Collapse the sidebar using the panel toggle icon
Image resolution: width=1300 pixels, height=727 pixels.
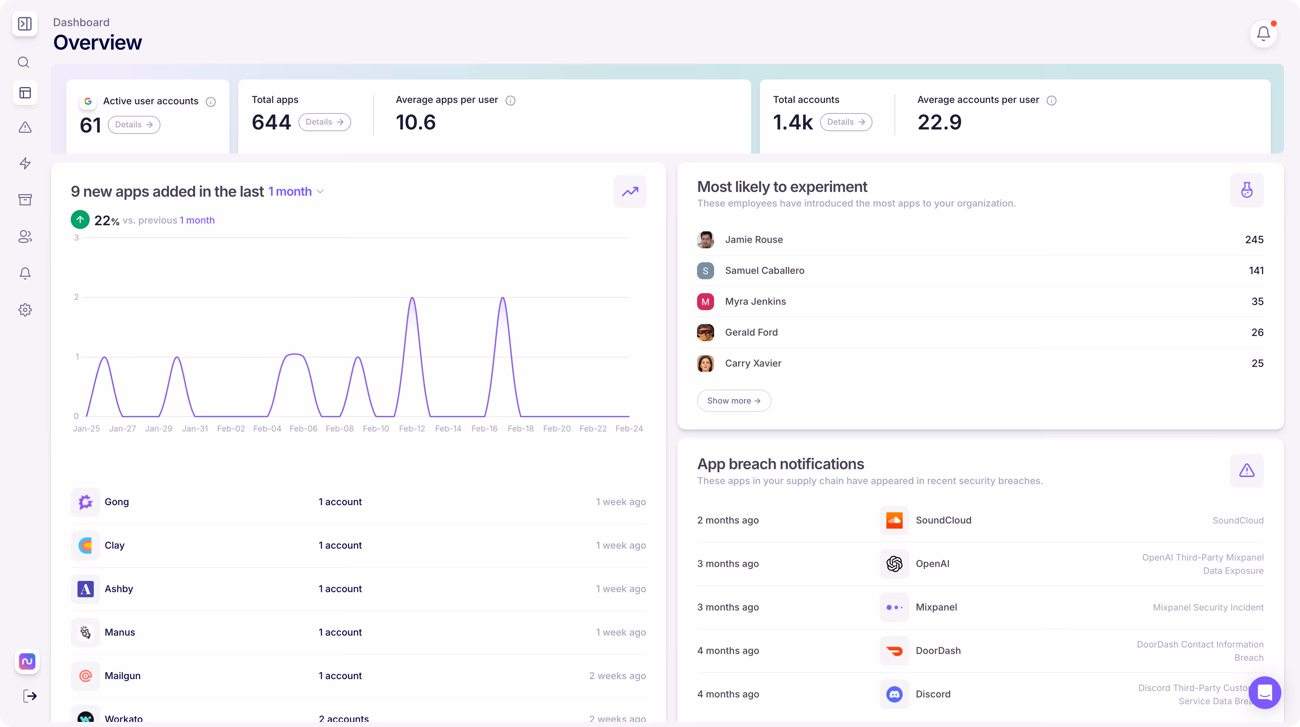(x=25, y=24)
